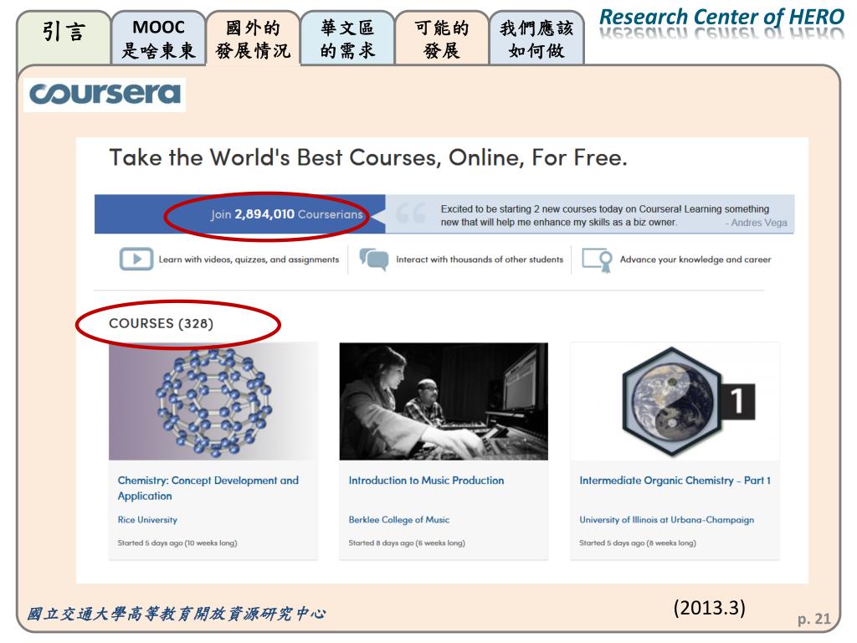
Task: Open Introduction to Music Production course link
Action: [x=426, y=480]
